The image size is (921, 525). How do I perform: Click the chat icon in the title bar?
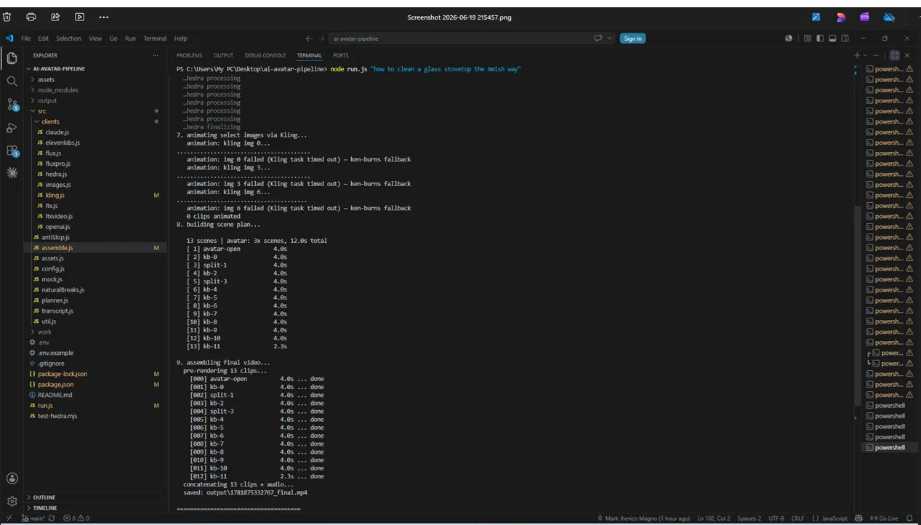(598, 39)
